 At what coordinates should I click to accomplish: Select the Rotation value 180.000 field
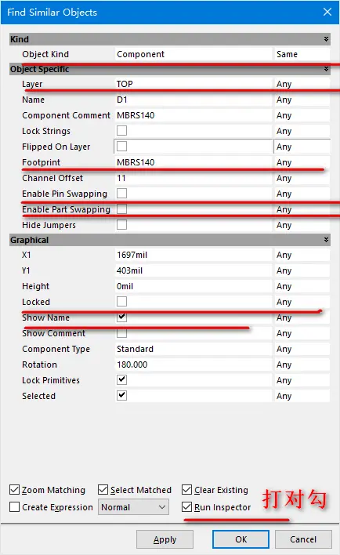coord(194,365)
